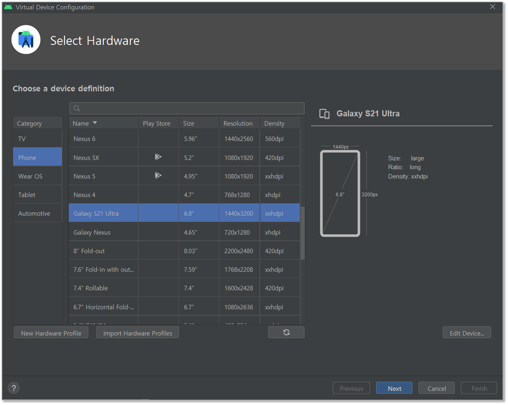Select the Nexus 6 device row
The width and height of the screenshot is (508, 405).
tap(184, 139)
